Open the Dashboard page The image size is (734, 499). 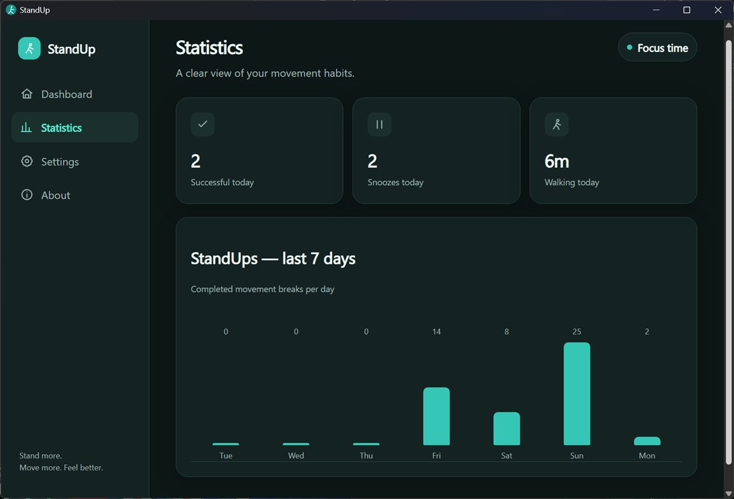coord(75,94)
